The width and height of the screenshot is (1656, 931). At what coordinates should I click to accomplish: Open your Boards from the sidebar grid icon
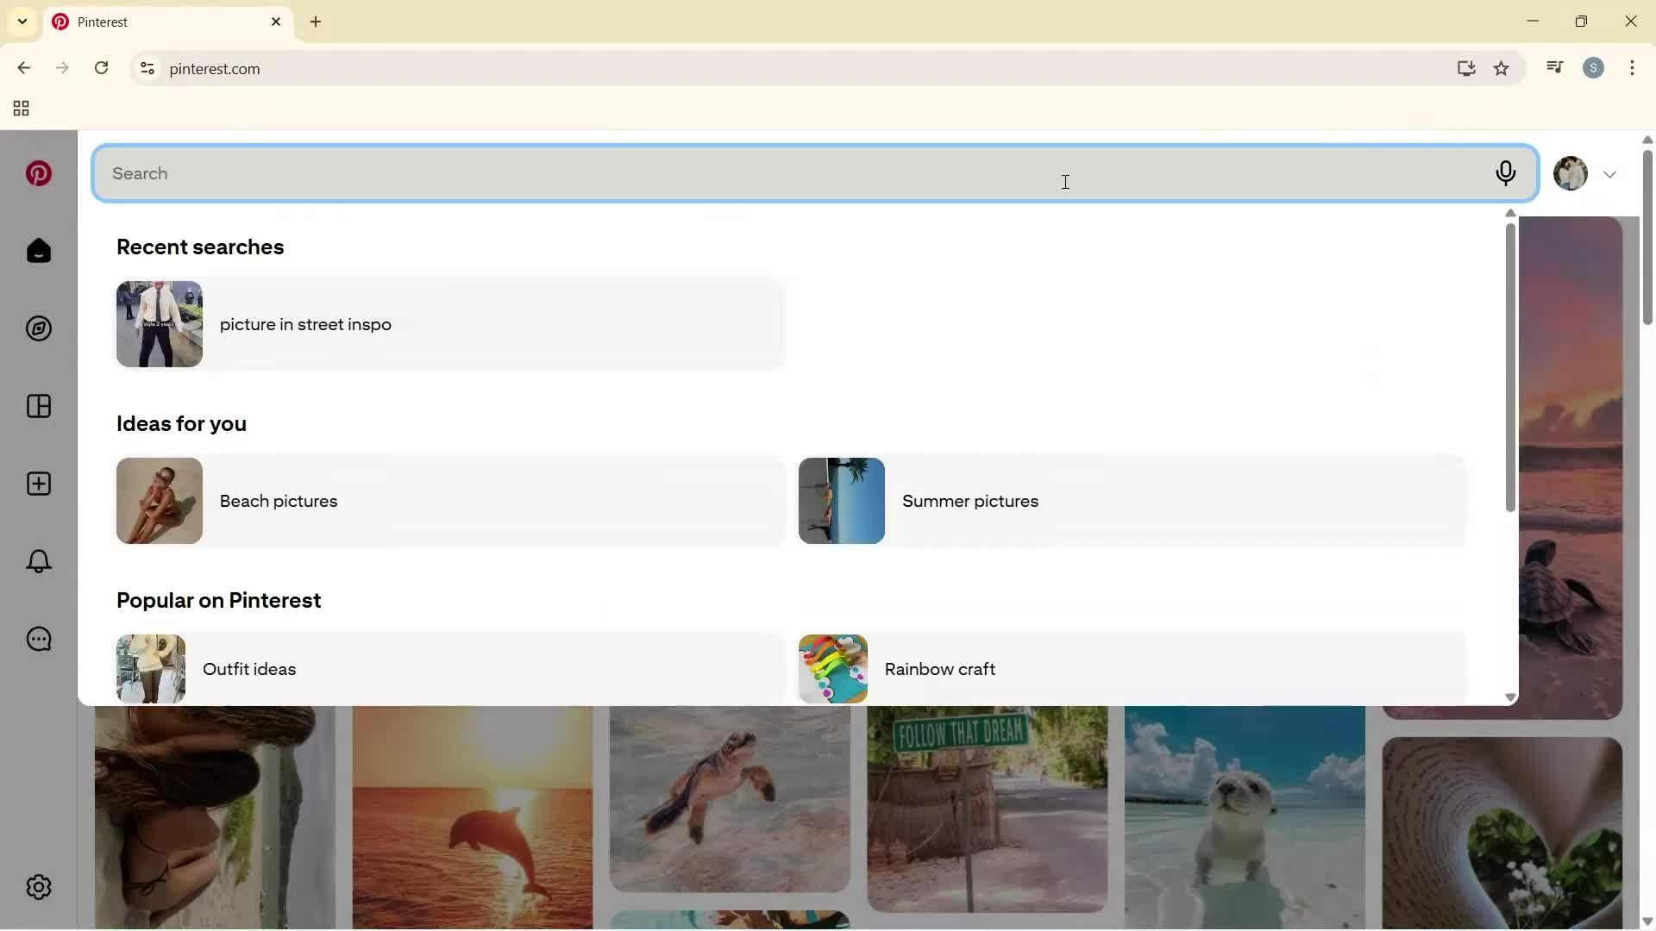click(38, 406)
